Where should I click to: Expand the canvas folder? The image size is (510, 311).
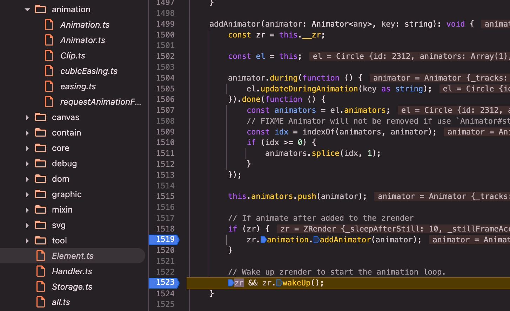click(27, 118)
